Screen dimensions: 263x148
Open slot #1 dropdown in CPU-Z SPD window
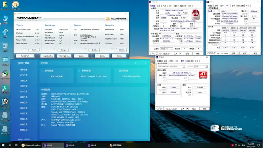click(x=214, y=11)
